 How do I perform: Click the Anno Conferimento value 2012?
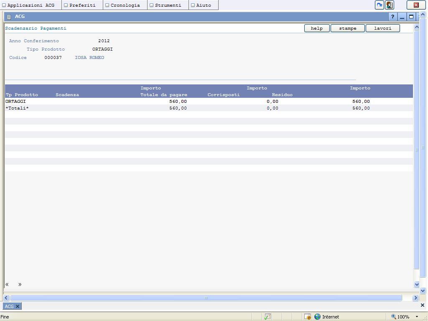(104, 41)
